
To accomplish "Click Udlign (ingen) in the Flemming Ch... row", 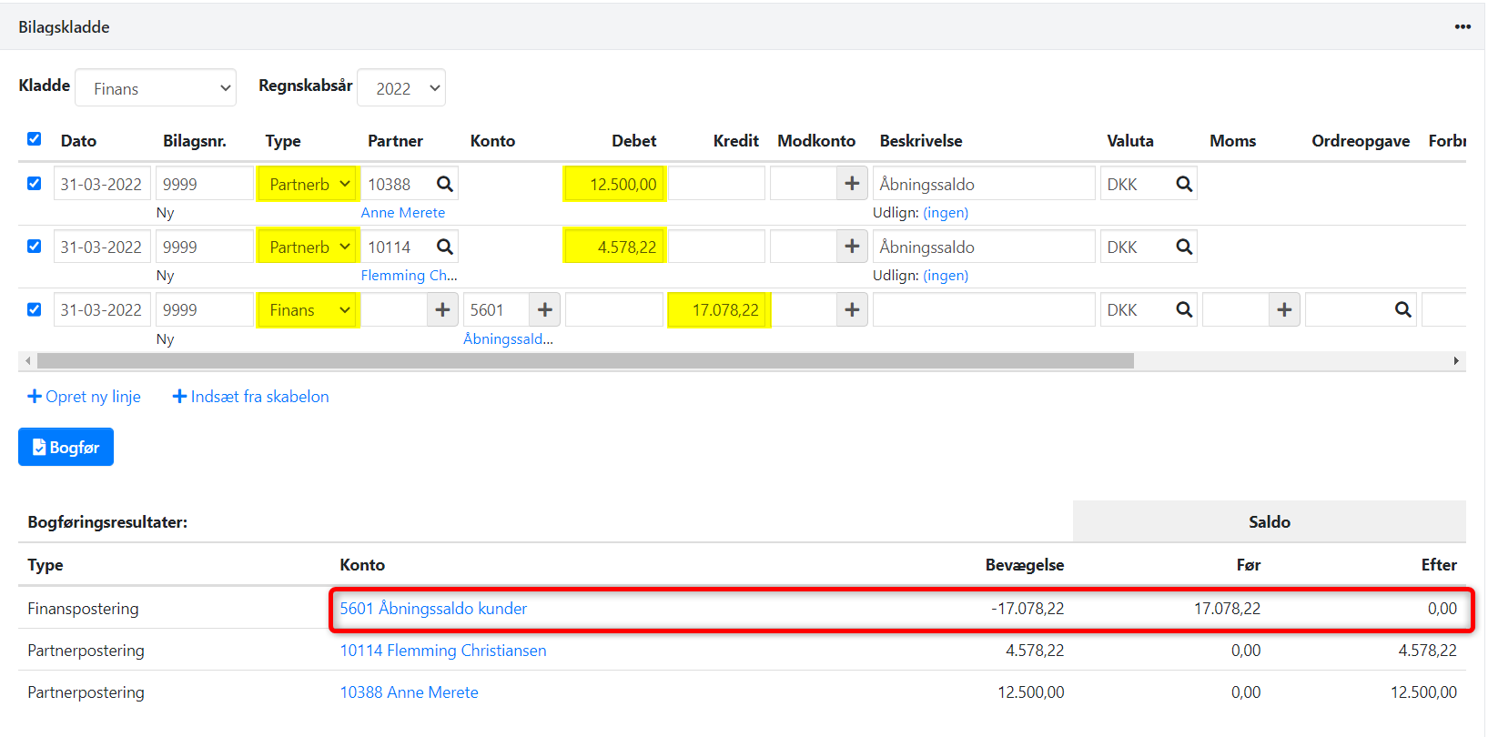I will click(x=946, y=276).
